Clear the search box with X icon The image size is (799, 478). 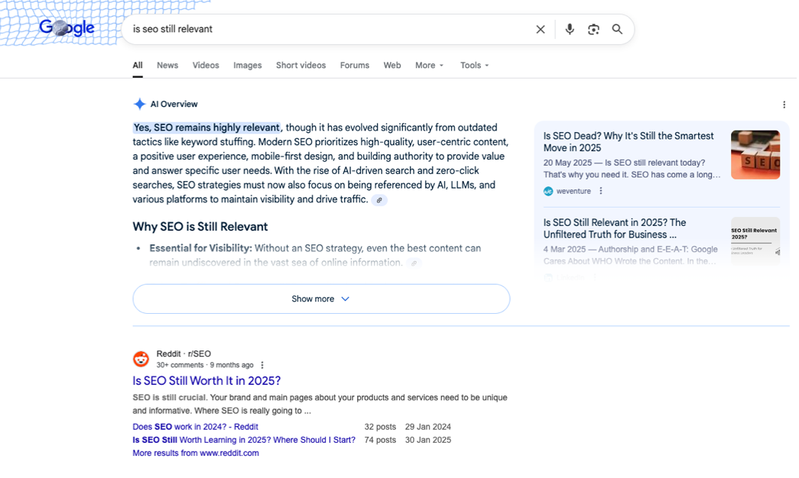pyautogui.click(x=541, y=29)
